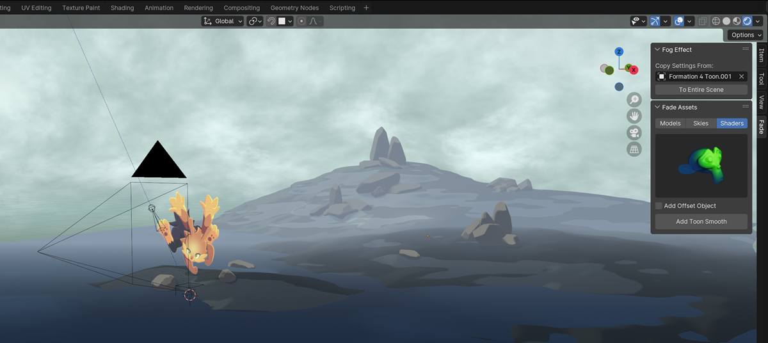Switch to the Compositing workspace

click(x=242, y=8)
